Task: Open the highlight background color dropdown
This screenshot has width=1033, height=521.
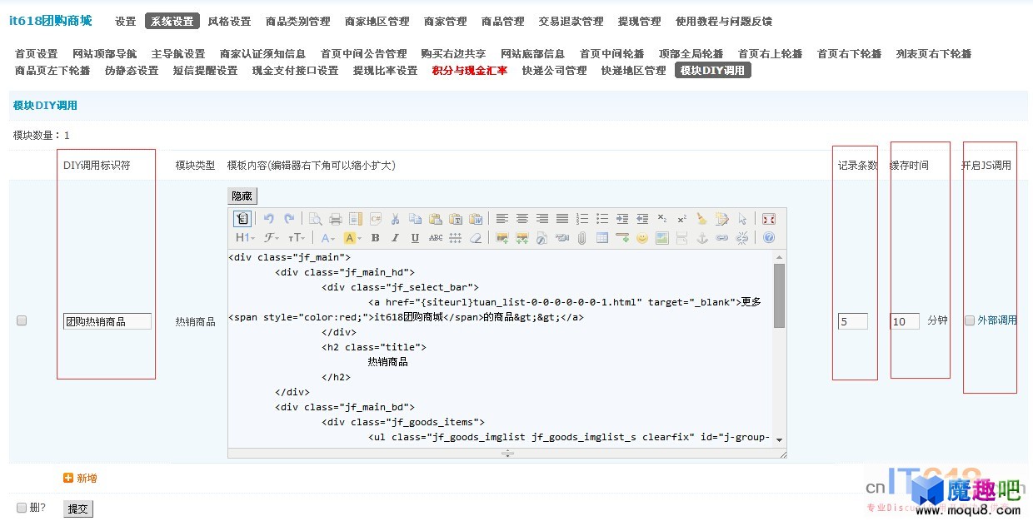Action: click(x=352, y=238)
